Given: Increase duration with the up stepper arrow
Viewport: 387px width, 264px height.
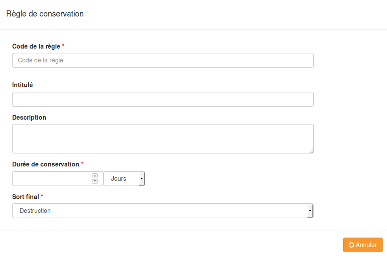Looking at the screenshot, I should click(x=95, y=176).
